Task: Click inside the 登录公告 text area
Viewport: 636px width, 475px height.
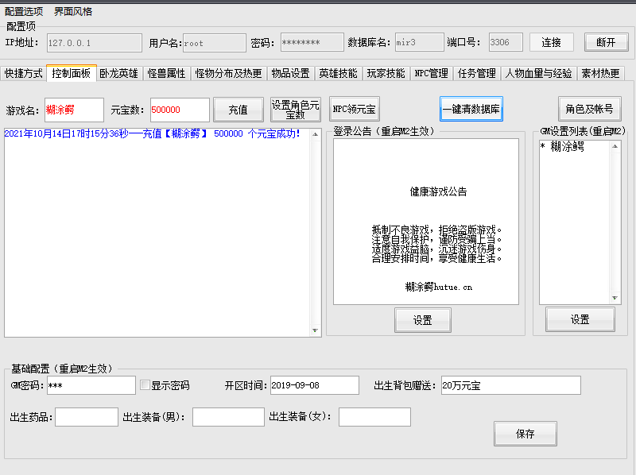Action: tap(426, 222)
